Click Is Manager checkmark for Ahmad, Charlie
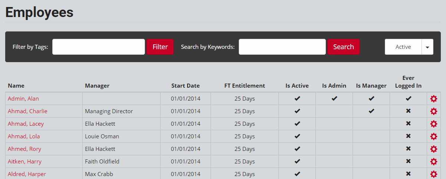Image resolution: width=446 pixels, height=179 pixels. tap(371, 111)
